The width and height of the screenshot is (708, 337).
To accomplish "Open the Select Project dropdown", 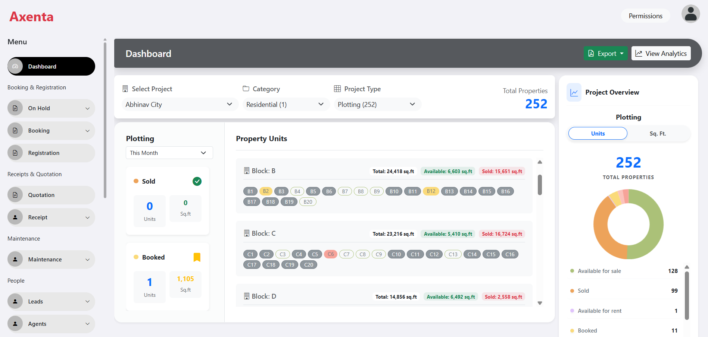I will tap(180, 104).
